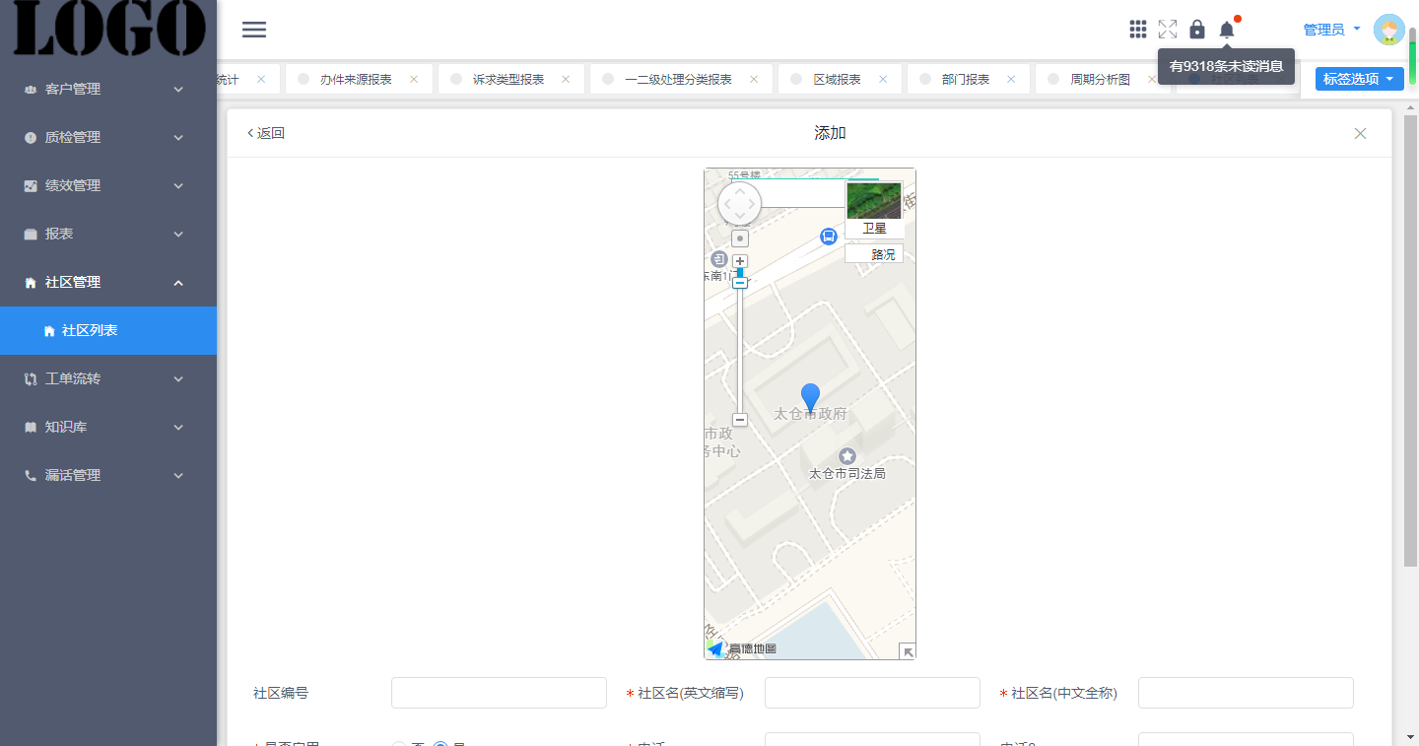The height and width of the screenshot is (746, 1419).
Task: Click the bus stop icon on map
Action: tap(829, 236)
